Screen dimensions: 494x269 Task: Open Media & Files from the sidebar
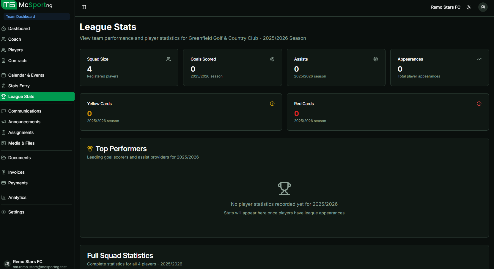21,143
